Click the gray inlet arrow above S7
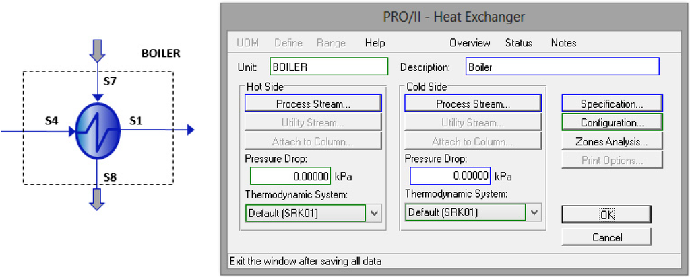The height and width of the screenshot is (277, 690). 98,50
